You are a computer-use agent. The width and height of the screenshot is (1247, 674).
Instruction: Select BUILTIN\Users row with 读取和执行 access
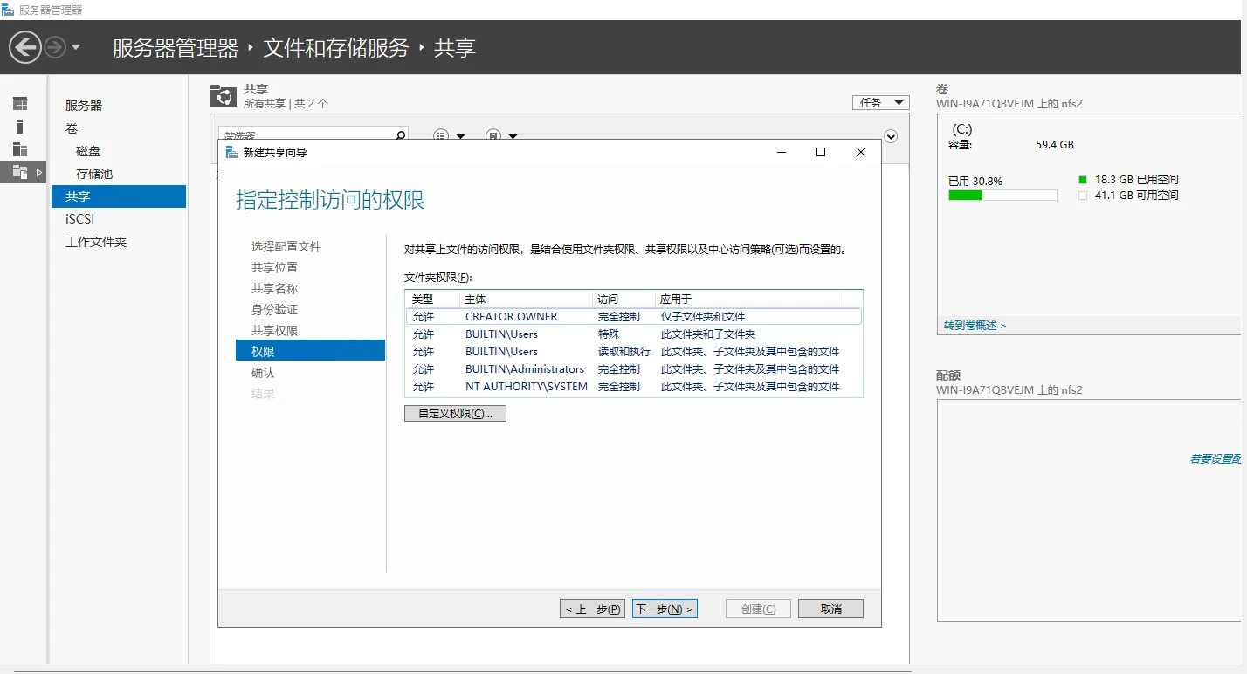[x=634, y=352]
